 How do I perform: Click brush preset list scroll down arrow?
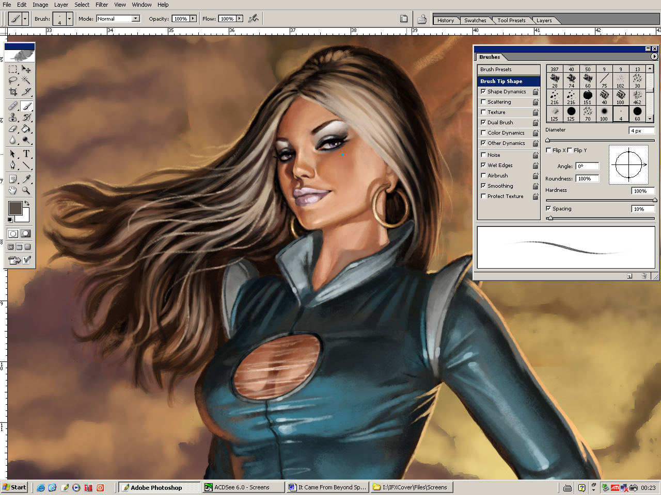click(650, 119)
